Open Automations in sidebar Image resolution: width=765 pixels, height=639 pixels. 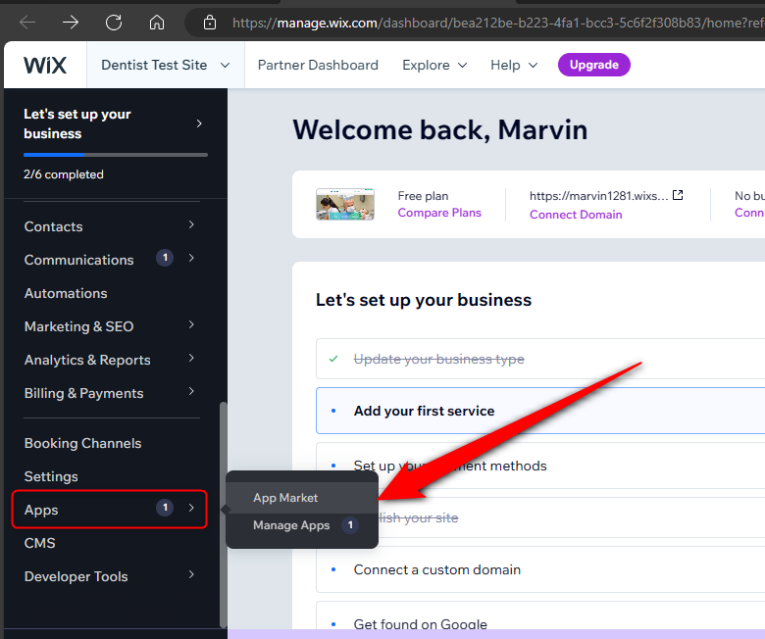66,293
